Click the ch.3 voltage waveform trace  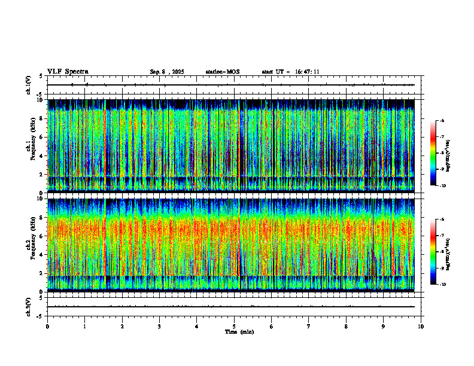click(x=231, y=307)
